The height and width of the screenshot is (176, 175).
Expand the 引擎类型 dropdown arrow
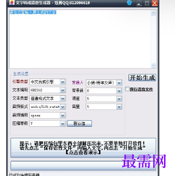click(x=63, y=82)
